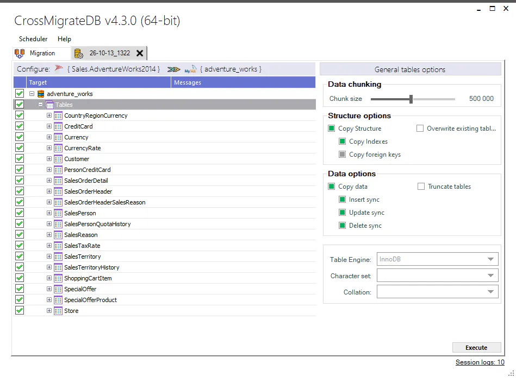516x378 pixels.
Task: Open the Session logs link
Action: tap(480, 362)
